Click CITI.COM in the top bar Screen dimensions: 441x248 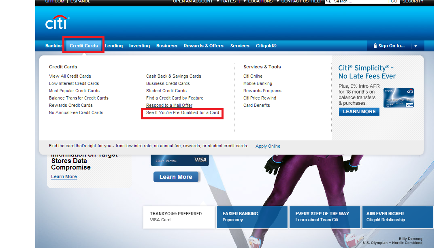(55, 1)
